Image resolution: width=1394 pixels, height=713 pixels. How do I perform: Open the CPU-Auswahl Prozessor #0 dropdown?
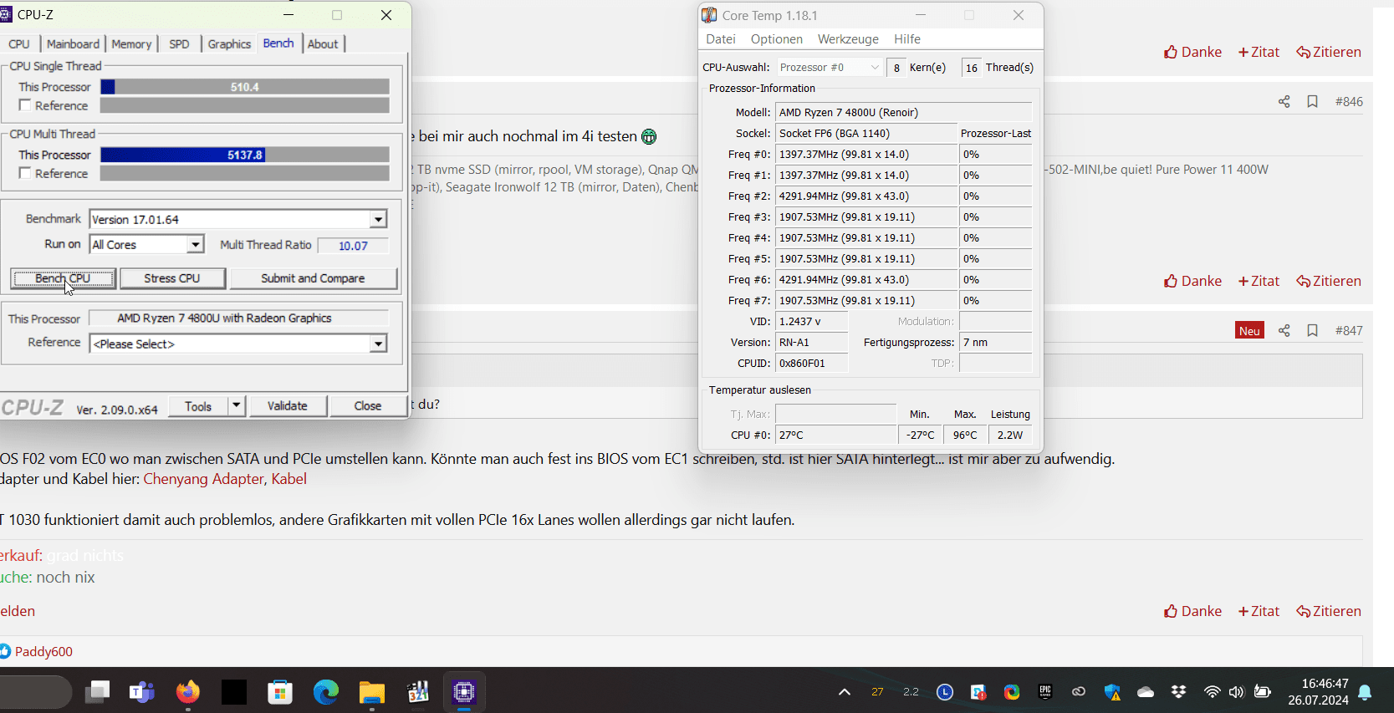pos(829,67)
